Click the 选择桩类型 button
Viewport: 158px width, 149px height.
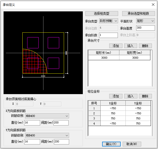102,13
